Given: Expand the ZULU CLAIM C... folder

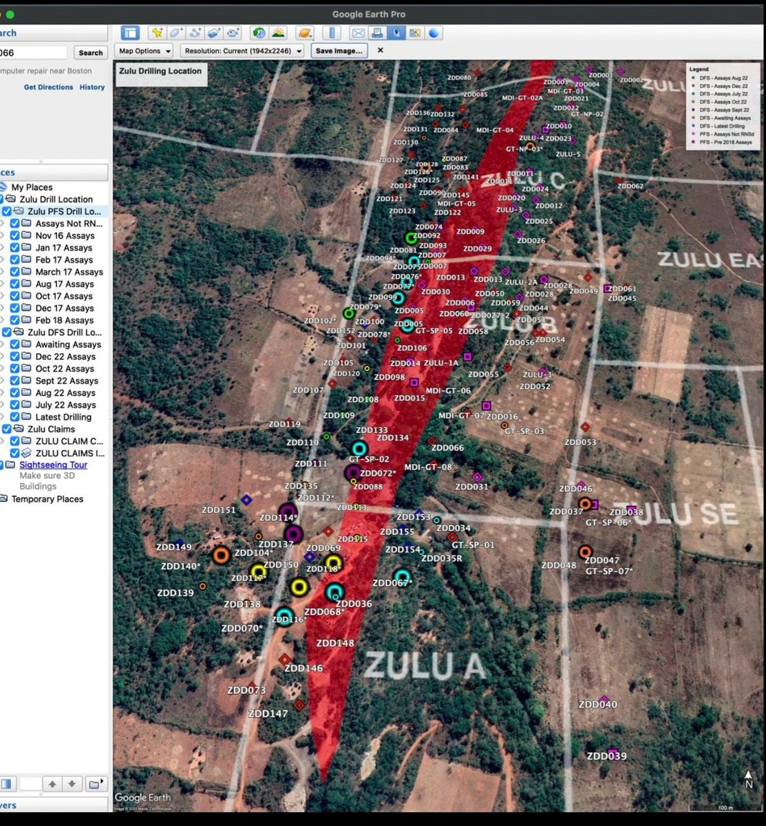Looking at the screenshot, I should 2,441.
